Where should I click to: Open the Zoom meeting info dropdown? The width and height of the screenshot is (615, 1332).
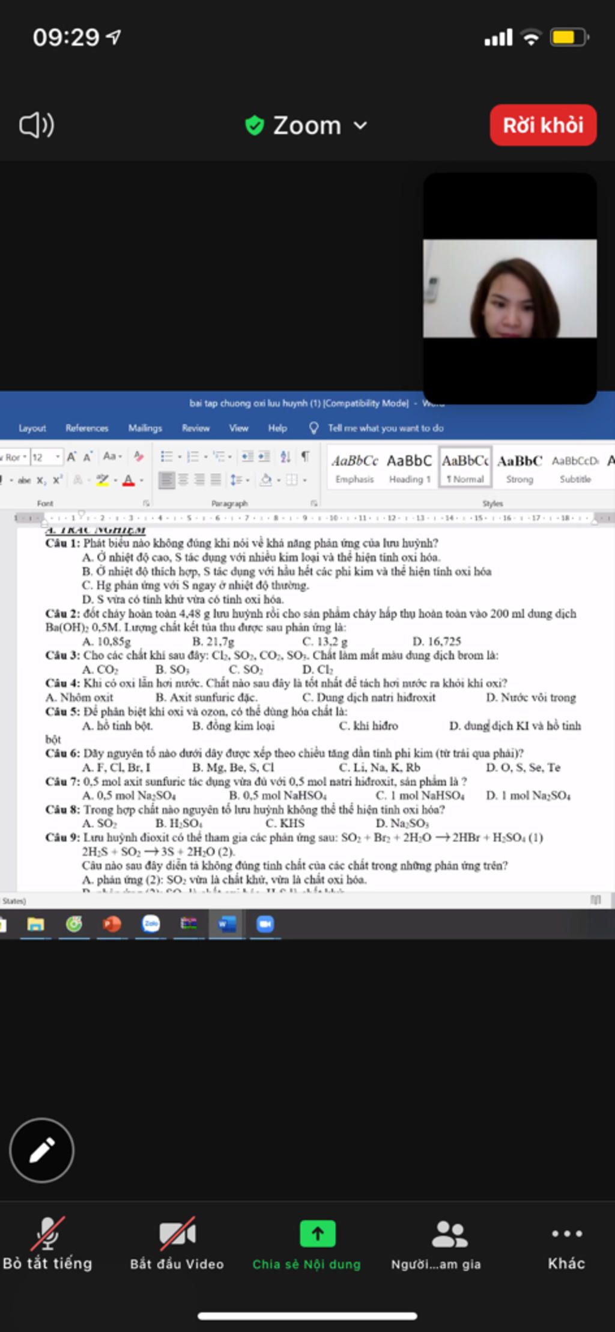[306, 126]
